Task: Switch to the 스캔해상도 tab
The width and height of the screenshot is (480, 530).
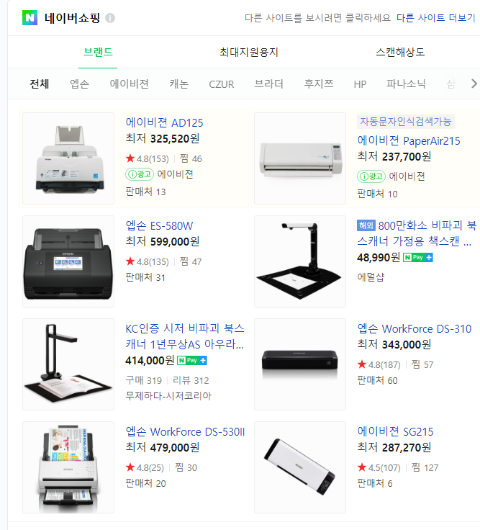Action: click(x=400, y=52)
